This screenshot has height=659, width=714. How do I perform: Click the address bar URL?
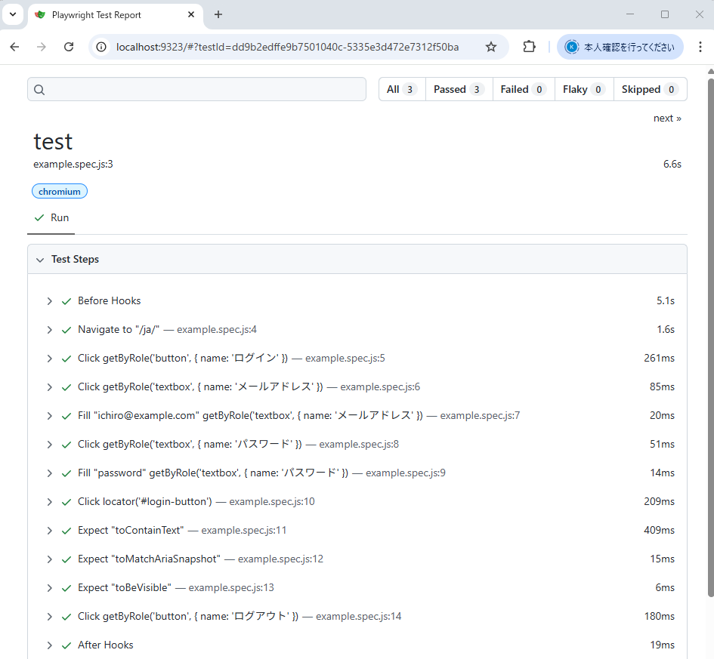pos(287,47)
